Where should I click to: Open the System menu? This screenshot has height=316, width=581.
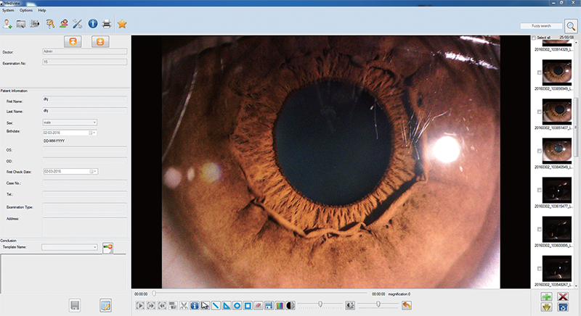(8, 11)
